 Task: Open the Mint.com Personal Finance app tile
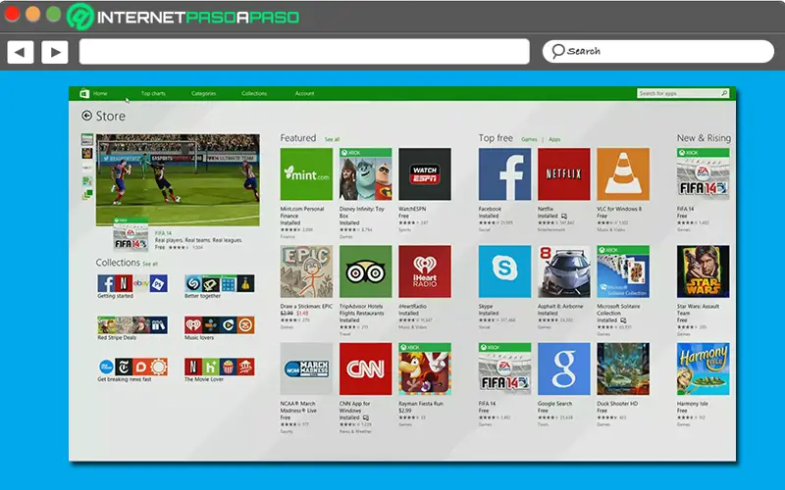pos(306,174)
